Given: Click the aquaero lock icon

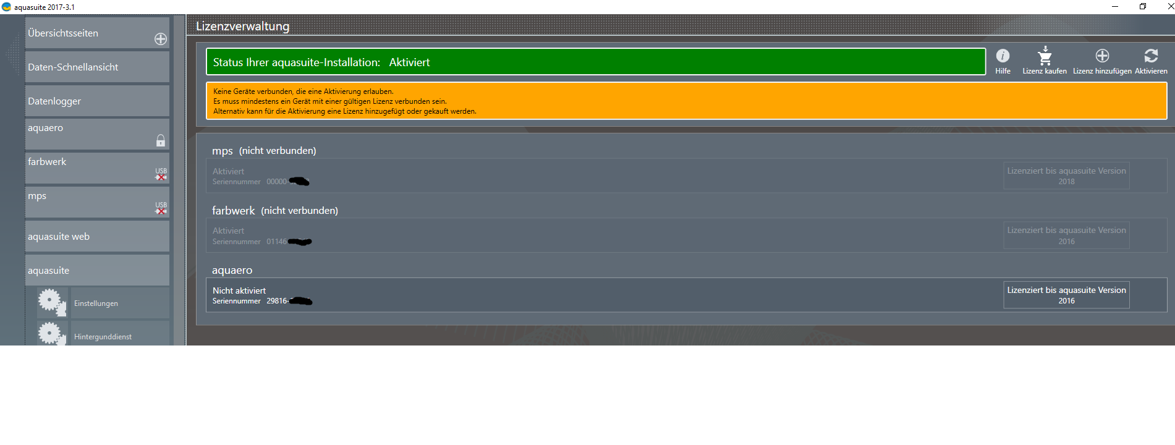Looking at the screenshot, I should point(161,140).
